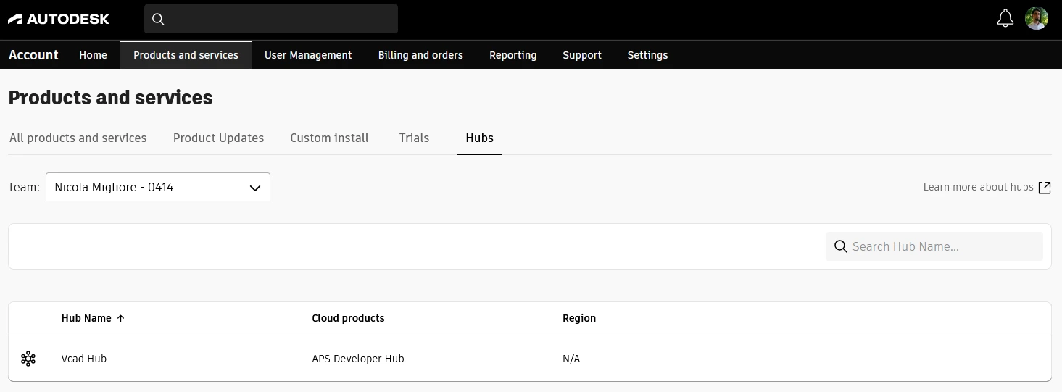Open the Reporting menu item

[513, 55]
